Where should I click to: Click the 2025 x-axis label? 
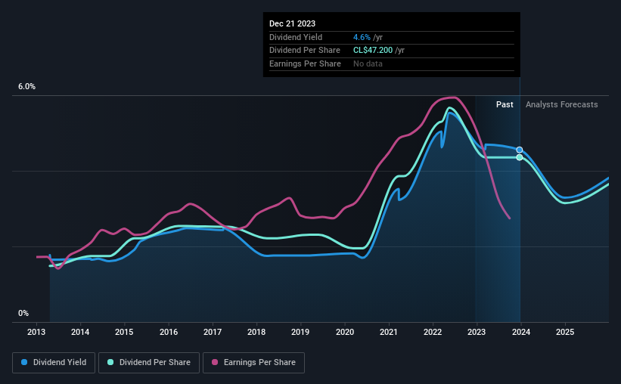(x=565, y=332)
